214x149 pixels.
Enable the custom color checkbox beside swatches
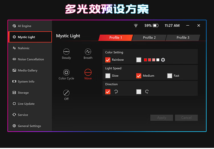click(x=139, y=60)
